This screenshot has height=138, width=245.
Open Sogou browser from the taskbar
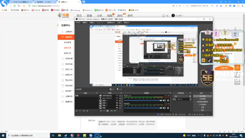click(x=91, y=135)
